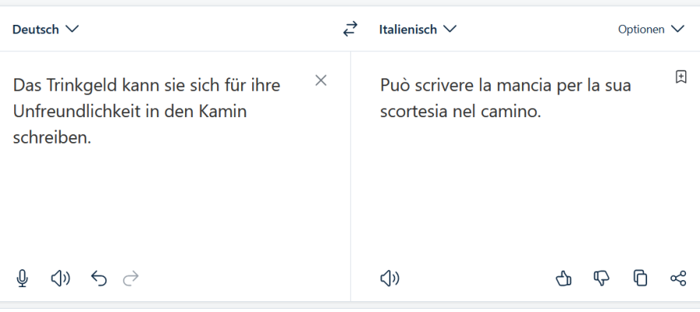Undo the last source text edit
700x312 pixels.
click(99, 278)
